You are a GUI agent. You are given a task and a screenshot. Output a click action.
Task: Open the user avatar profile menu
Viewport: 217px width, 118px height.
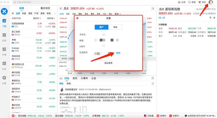211,2
